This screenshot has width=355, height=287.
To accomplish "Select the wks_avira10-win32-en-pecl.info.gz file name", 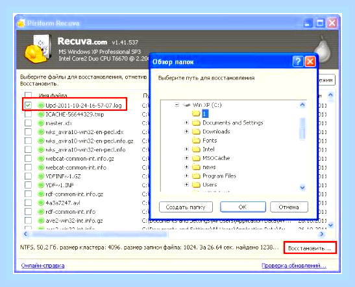I will pyautogui.click(x=90, y=141).
